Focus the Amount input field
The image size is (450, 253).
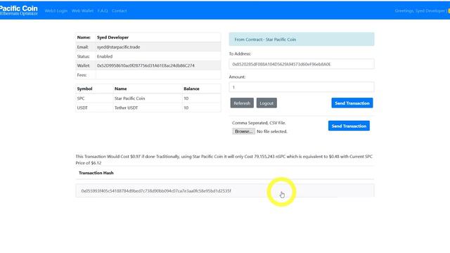[302, 87]
